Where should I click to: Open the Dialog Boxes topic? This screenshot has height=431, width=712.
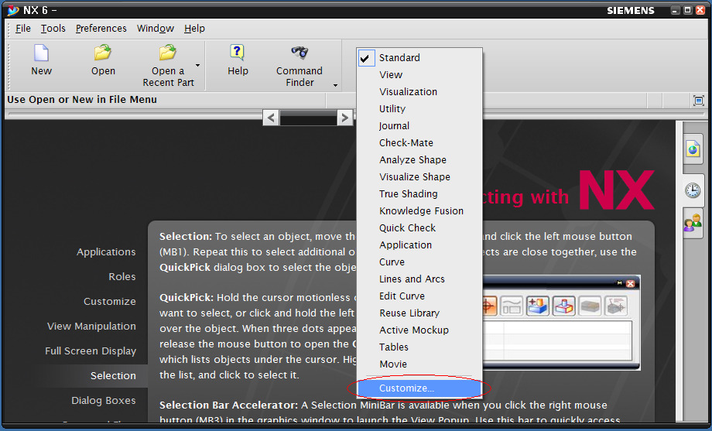pos(104,401)
